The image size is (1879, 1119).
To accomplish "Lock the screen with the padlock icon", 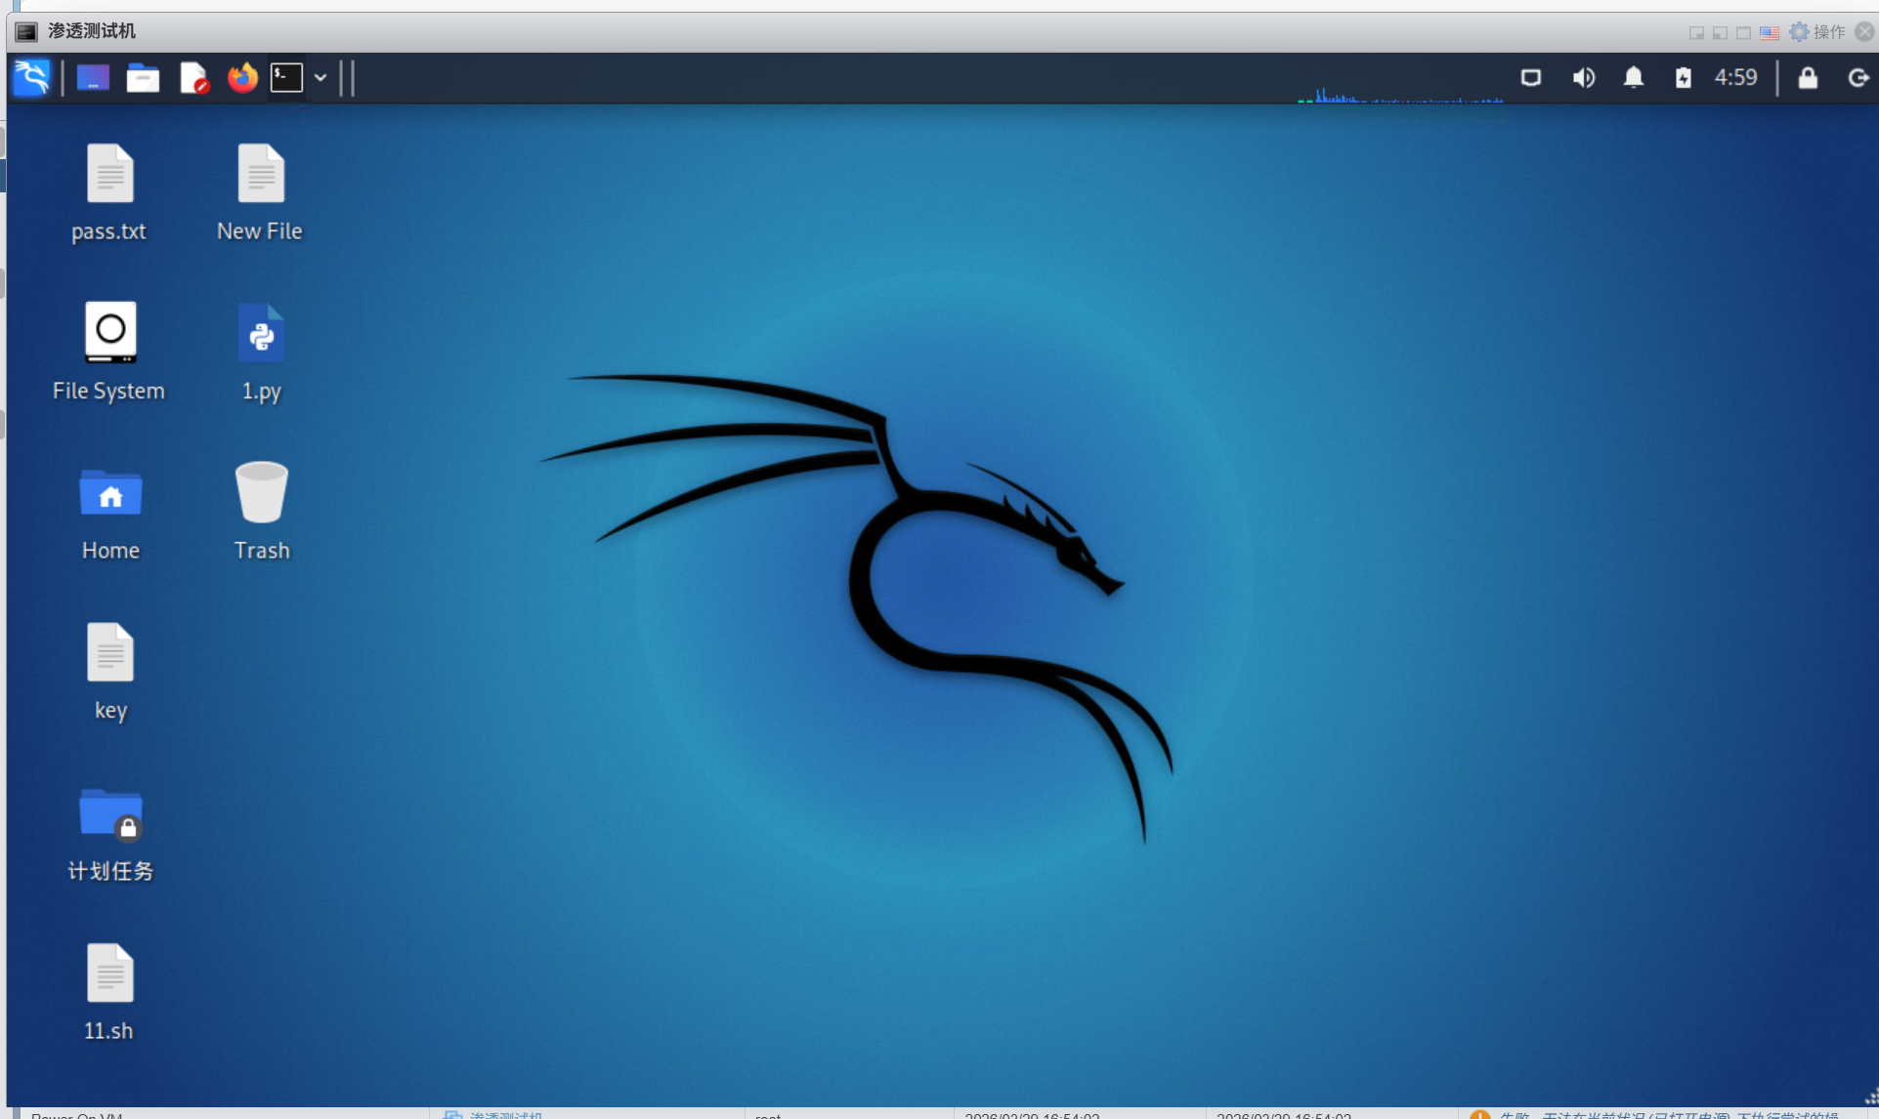I will [1808, 77].
